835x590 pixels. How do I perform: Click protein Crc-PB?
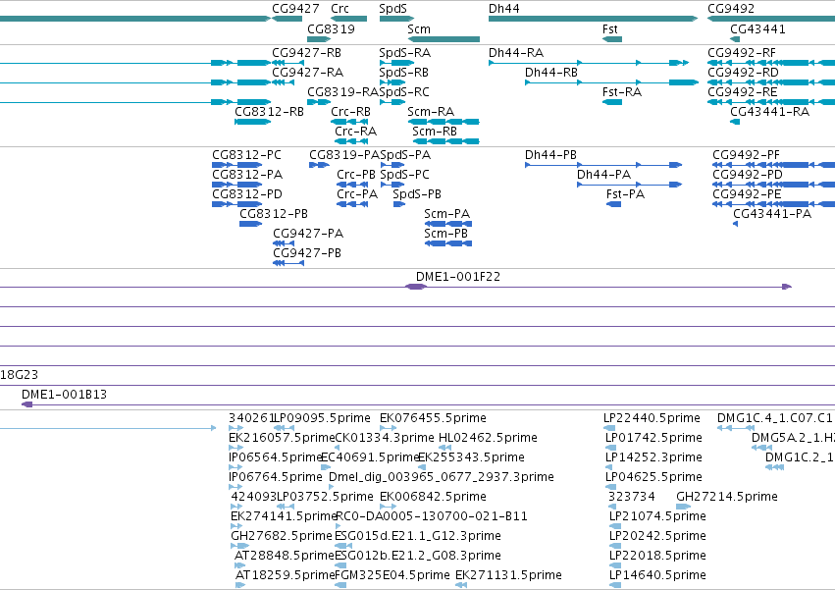(352, 185)
